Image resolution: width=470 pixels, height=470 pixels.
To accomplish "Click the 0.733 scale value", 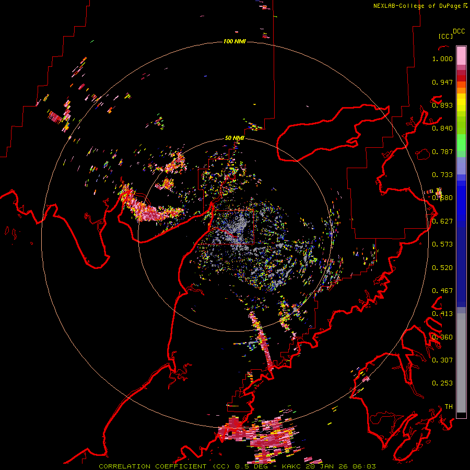I will (442, 175).
